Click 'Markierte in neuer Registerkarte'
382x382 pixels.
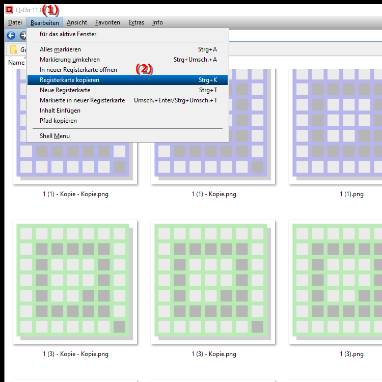pyautogui.click(x=127, y=100)
